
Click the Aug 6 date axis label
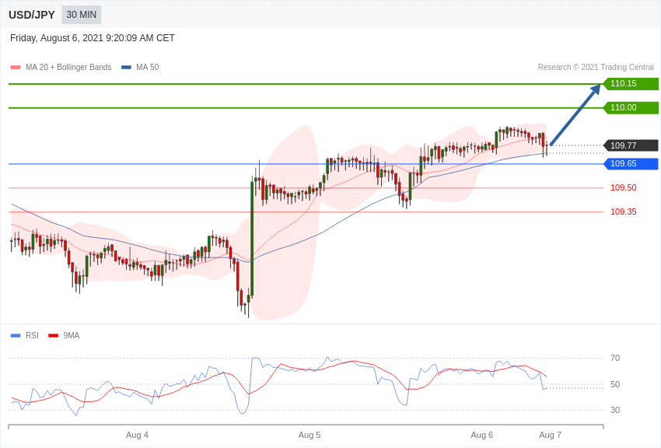(x=482, y=435)
